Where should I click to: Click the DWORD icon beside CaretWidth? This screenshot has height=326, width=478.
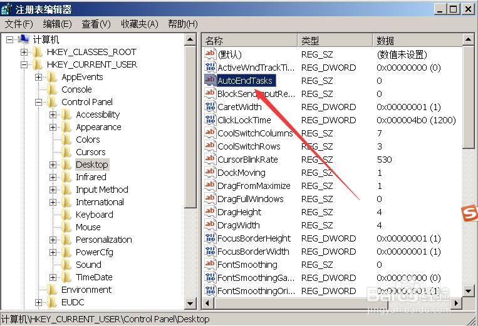(210, 106)
